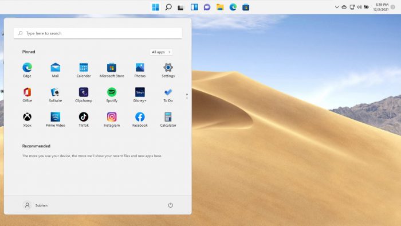Launch Edge from the taskbar
The width and height of the screenshot is (401, 226).
tap(233, 7)
